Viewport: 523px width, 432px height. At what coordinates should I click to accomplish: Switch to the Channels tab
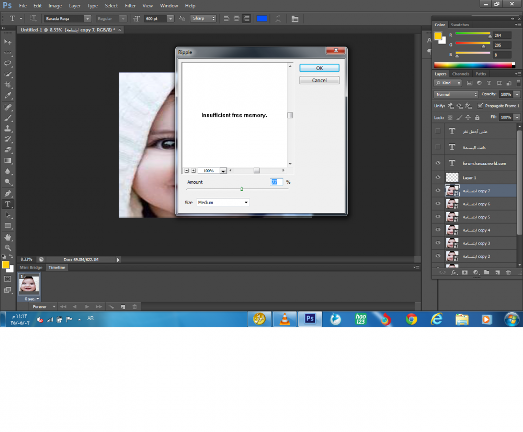(x=461, y=74)
